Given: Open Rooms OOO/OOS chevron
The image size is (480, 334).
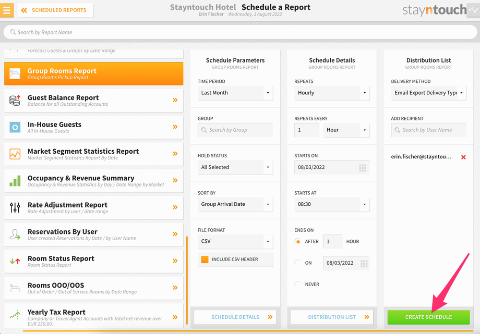Looking at the screenshot, I should pos(175,288).
